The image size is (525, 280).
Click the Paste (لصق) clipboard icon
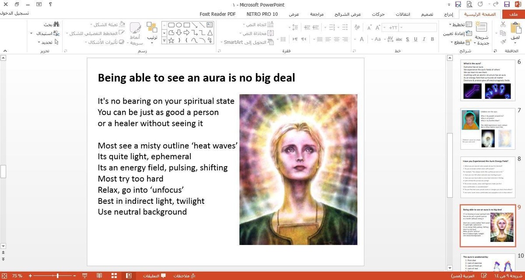pos(515,29)
